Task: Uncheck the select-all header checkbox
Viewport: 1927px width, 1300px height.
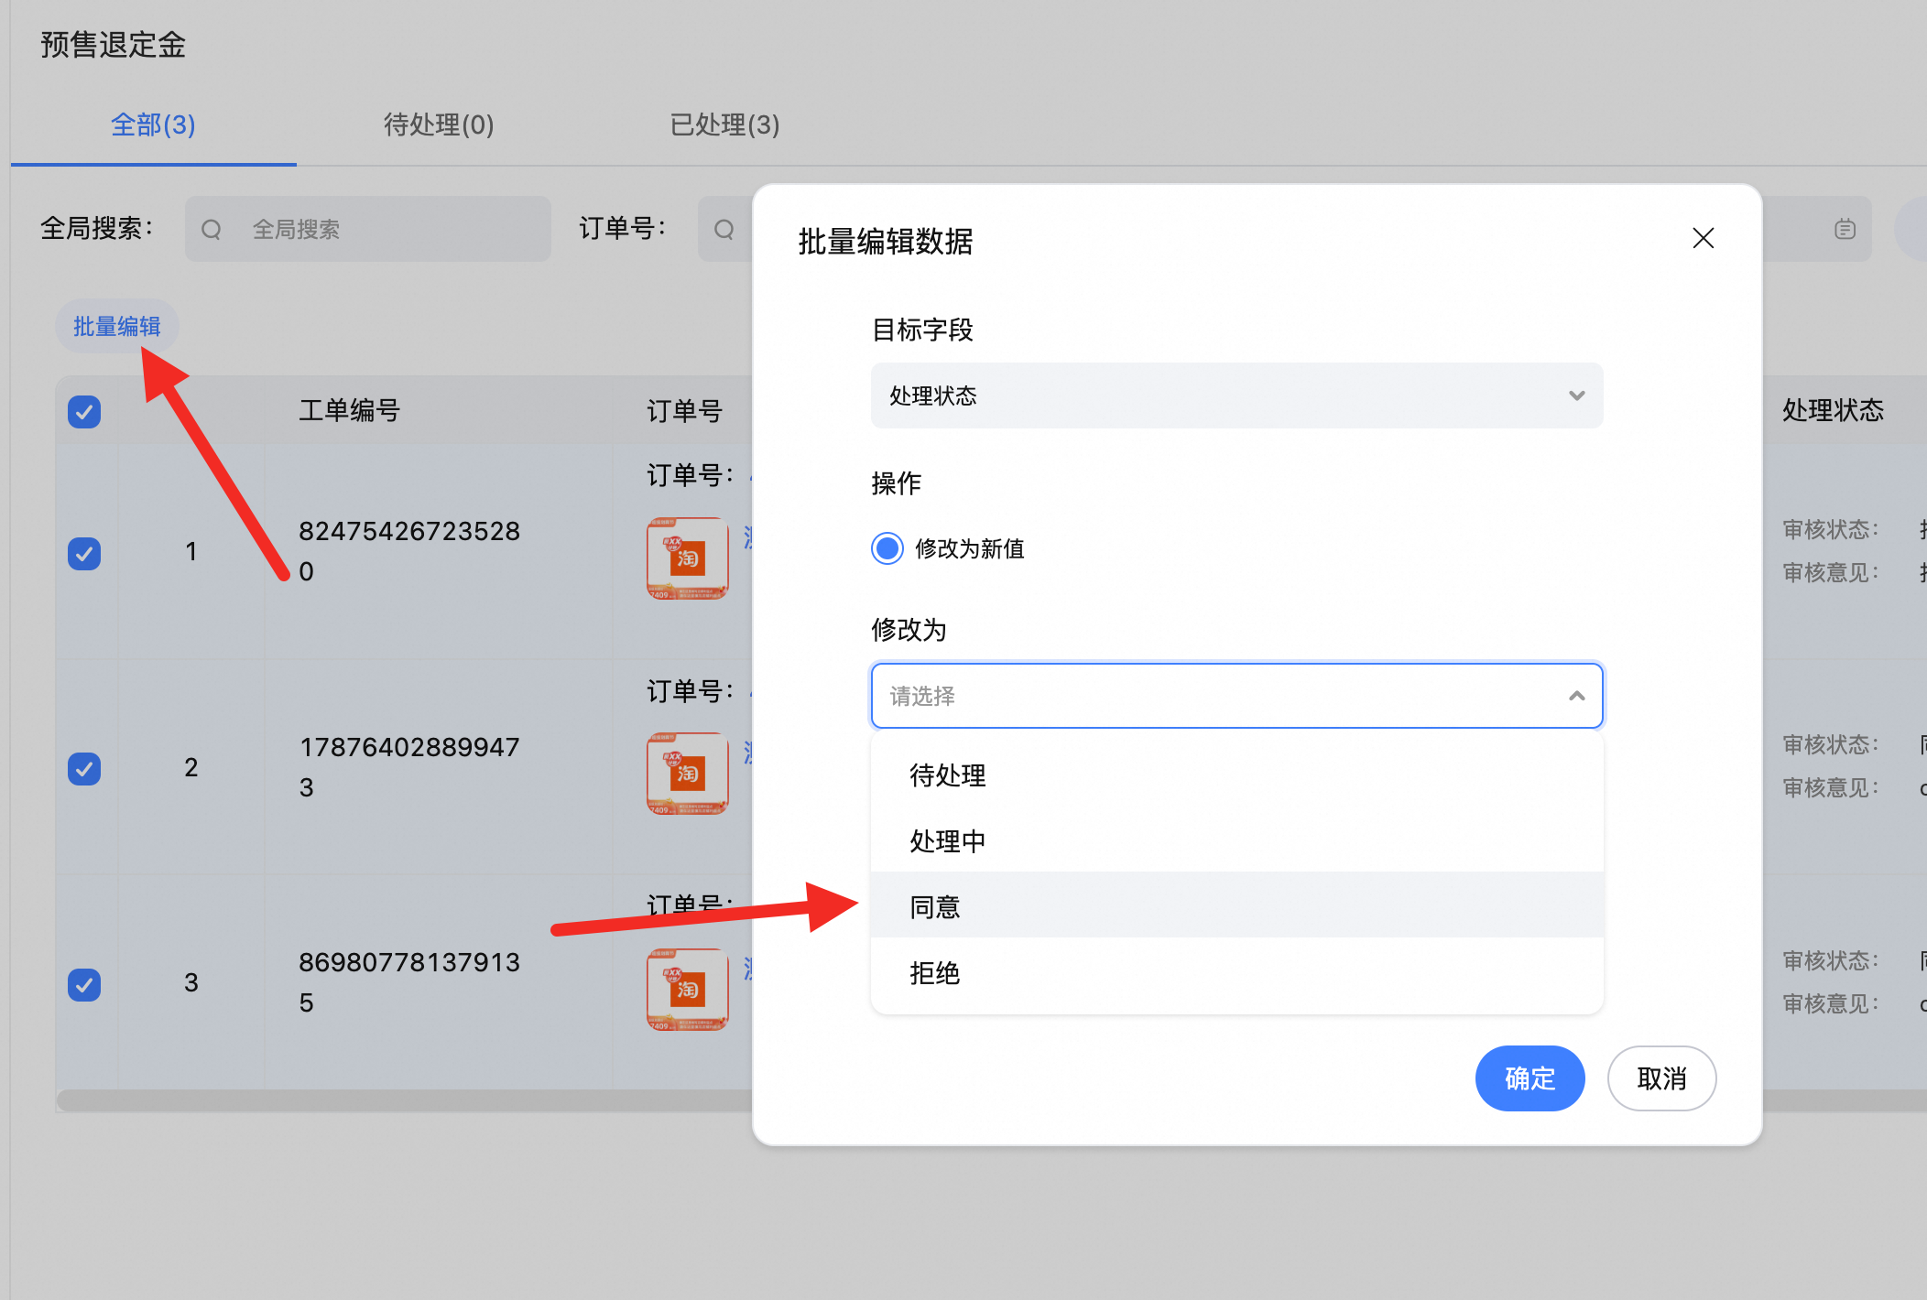Action: [84, 412]
